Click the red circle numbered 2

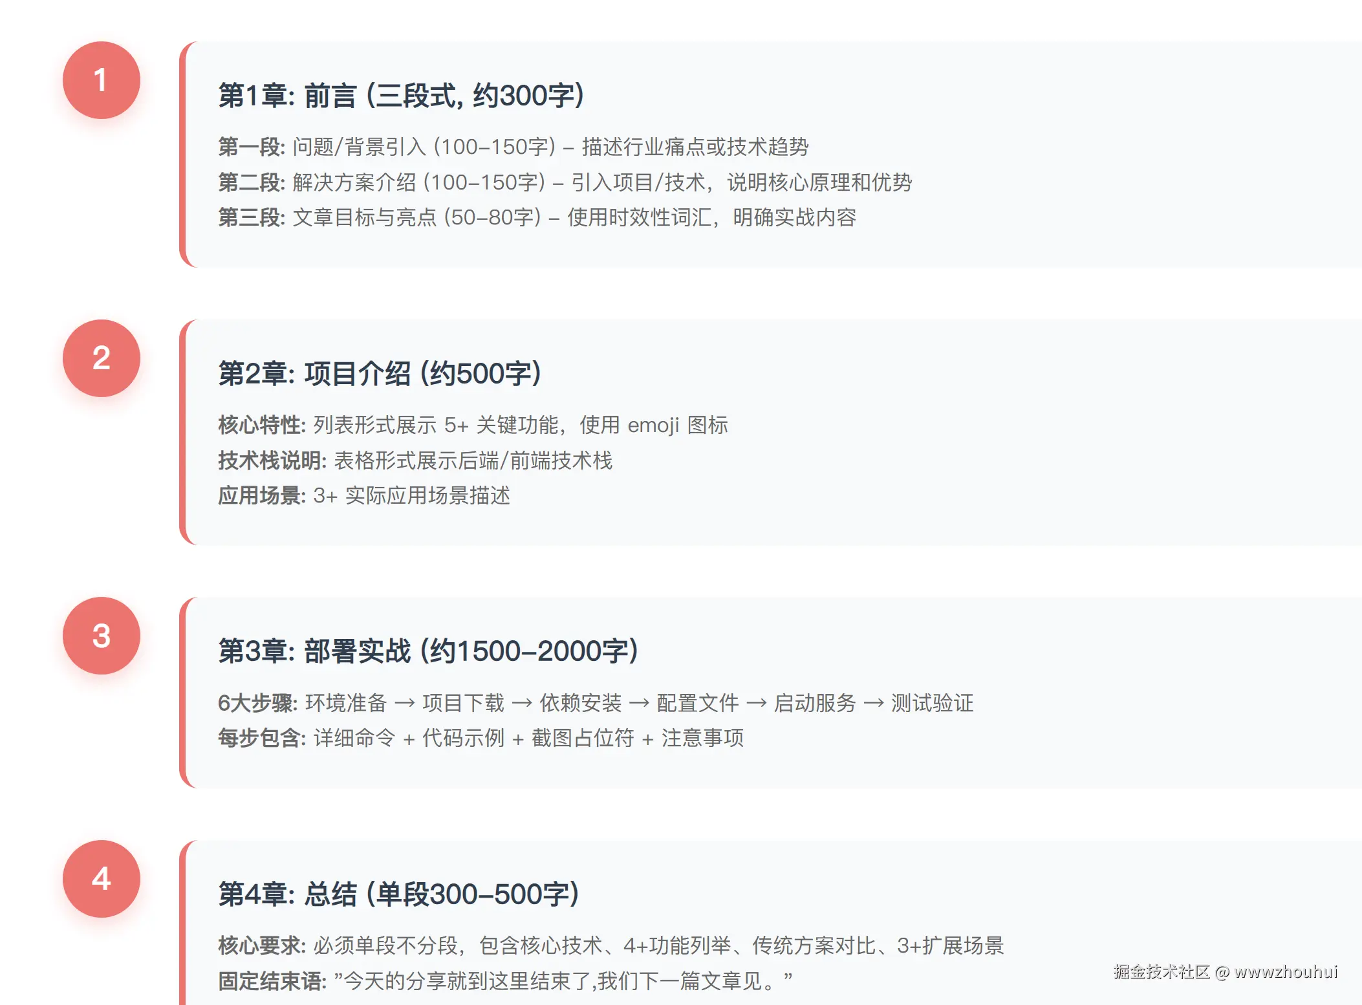pyautogui.click(x=101, y=358)
